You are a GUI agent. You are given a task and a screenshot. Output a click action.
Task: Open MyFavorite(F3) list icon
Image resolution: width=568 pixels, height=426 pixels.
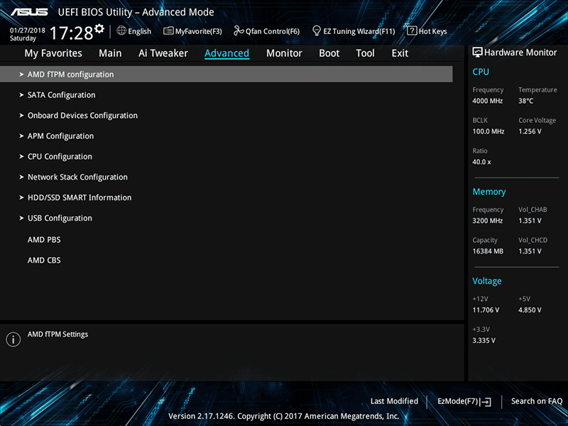[168, 31]
